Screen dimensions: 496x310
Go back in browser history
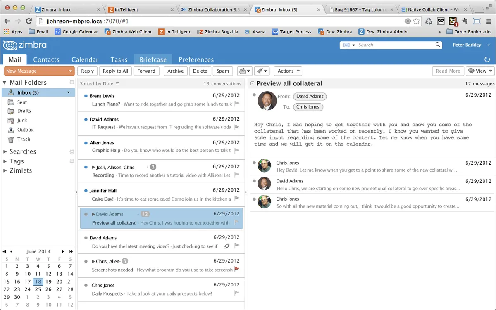point(7,21)
